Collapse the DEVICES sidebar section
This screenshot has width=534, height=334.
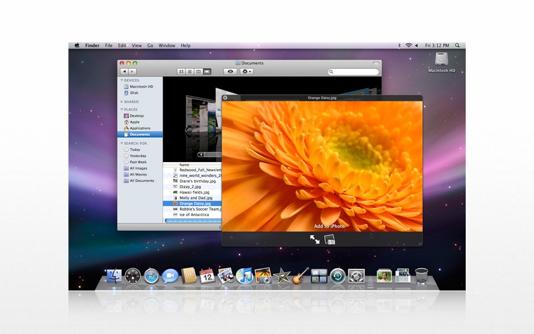(x=122, y=80)
